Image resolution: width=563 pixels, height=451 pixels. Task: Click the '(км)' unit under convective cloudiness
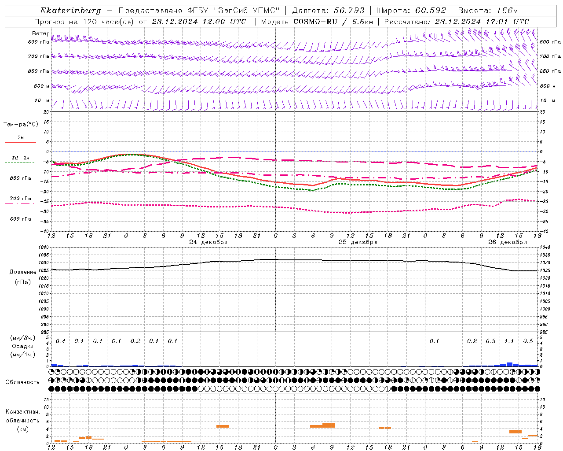[x=23, y=429]
